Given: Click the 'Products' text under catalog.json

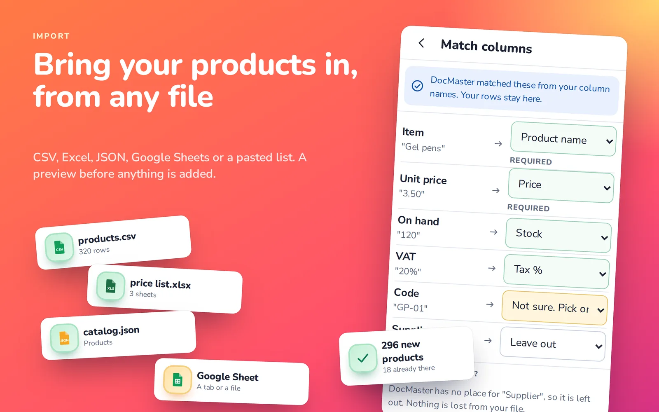Looking at the screenshot, I should 98,342.
